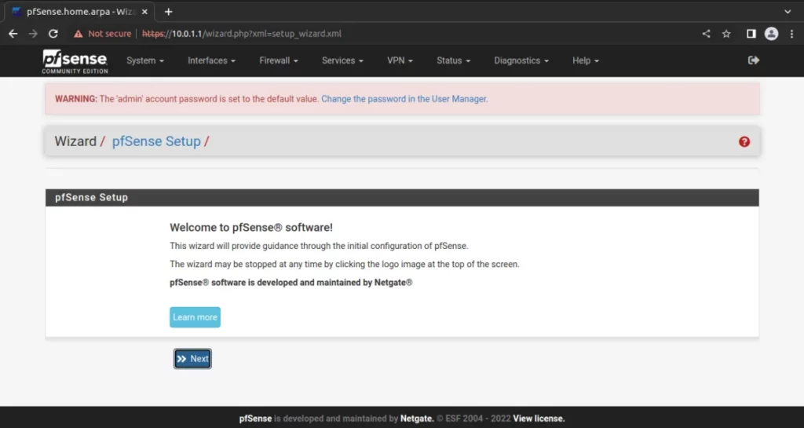This screenshot has height=428, width=804.
Task: Click Next to continue the wizard
Action: click(192, 359)
